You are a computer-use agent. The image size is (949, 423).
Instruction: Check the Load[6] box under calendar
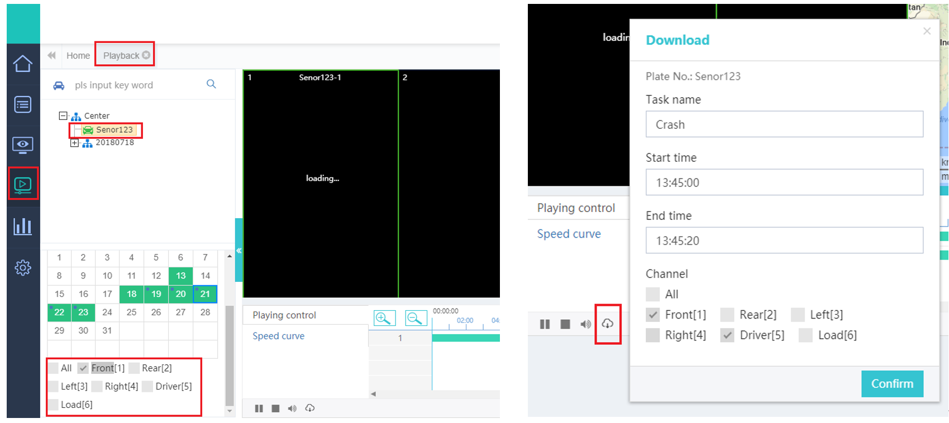pyautogui.click(x=54, y=405)
